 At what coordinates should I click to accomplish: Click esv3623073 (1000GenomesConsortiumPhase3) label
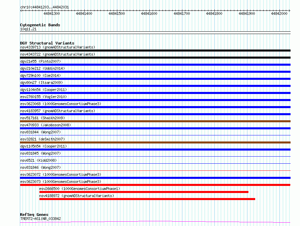61,182
